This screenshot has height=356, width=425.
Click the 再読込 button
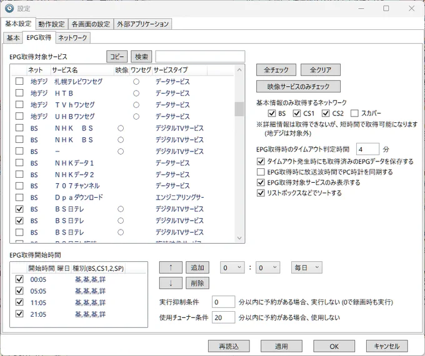point(229,346)
